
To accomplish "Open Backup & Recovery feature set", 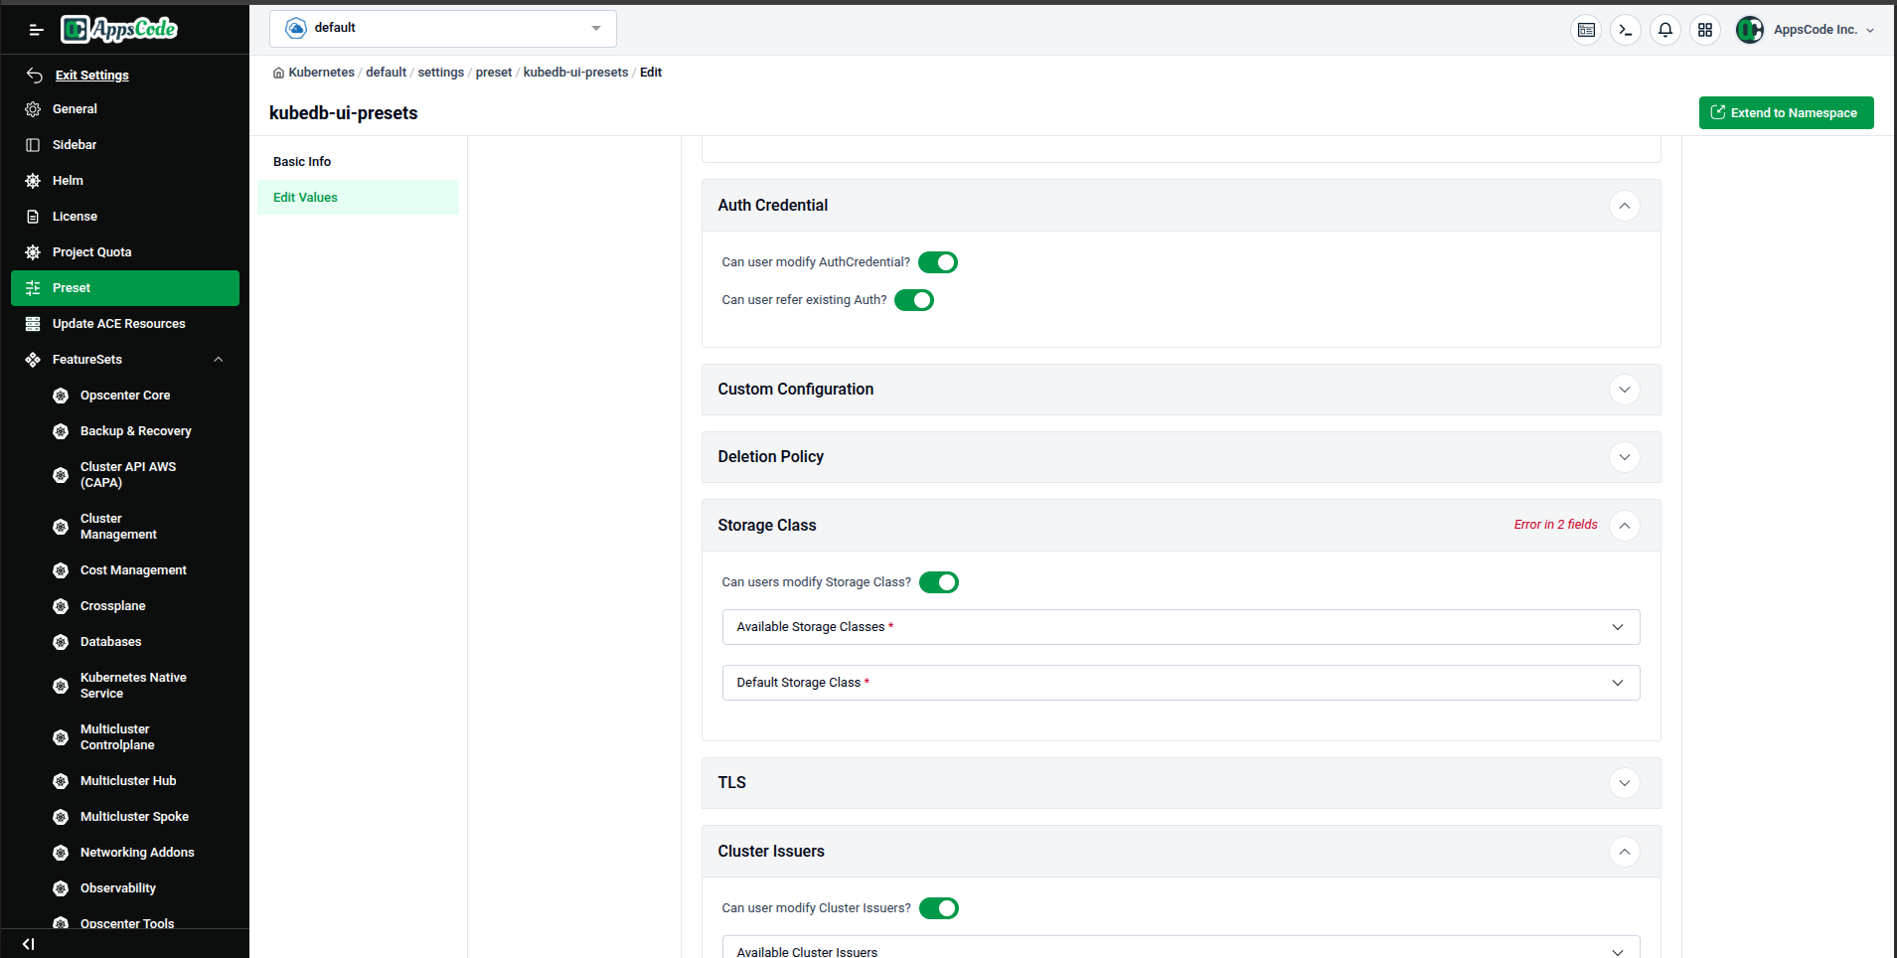I will point(135,430).
